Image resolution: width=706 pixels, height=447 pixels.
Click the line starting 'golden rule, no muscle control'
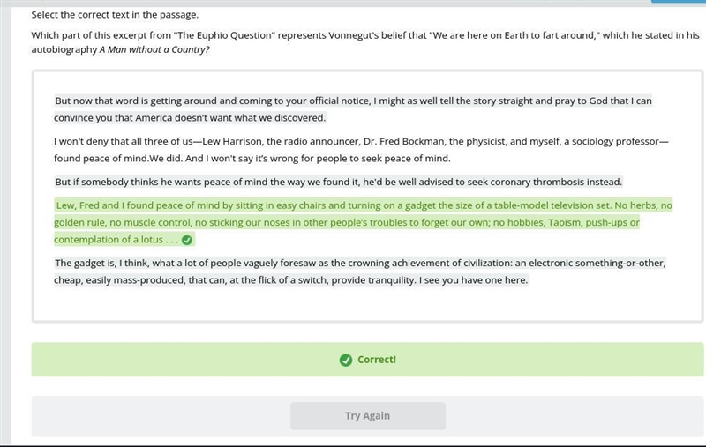[347, 222]
